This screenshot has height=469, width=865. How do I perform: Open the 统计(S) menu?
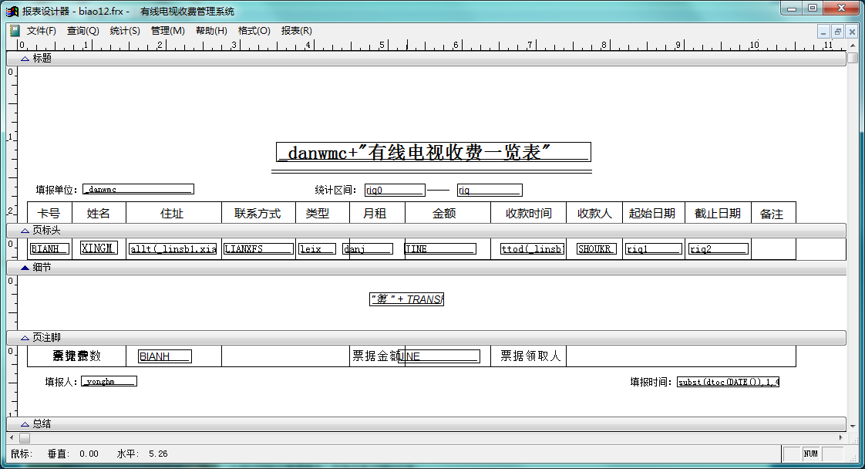125,31
